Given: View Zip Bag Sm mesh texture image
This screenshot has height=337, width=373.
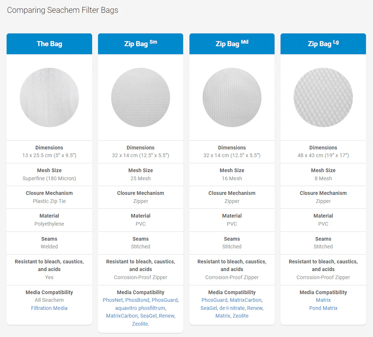Looking at the screenshot, I should [x=140, y=97].
